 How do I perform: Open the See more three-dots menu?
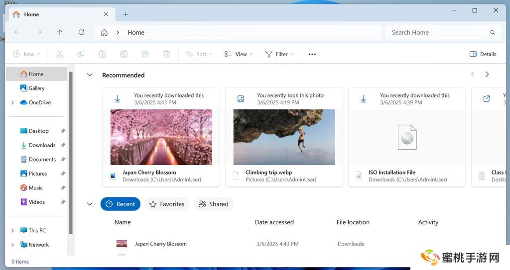pos(312,54)
